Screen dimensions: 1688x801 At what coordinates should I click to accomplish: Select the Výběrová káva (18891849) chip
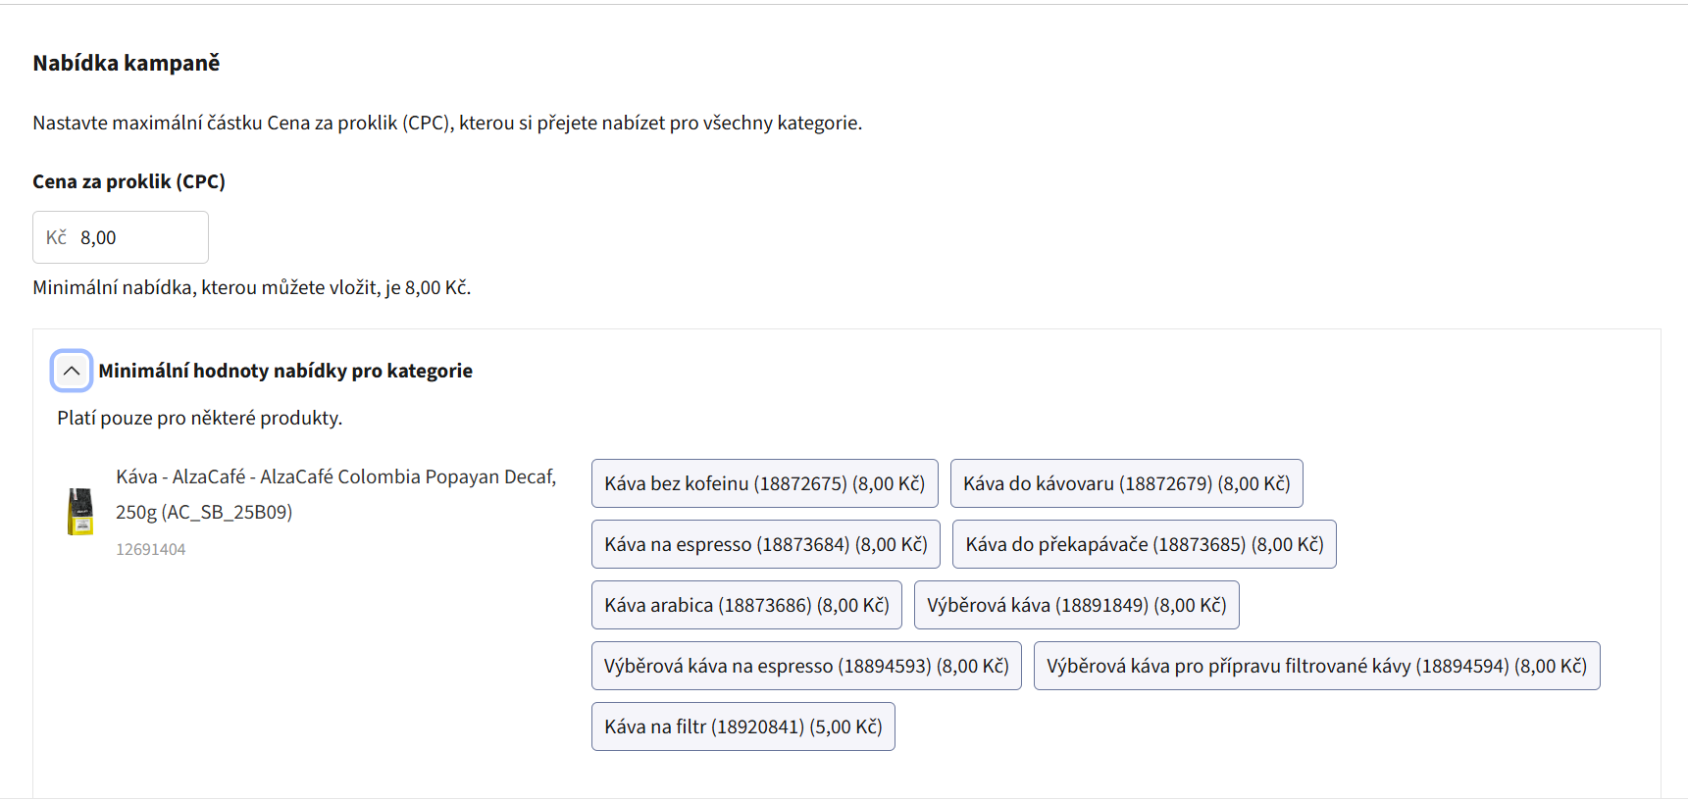1077,605
